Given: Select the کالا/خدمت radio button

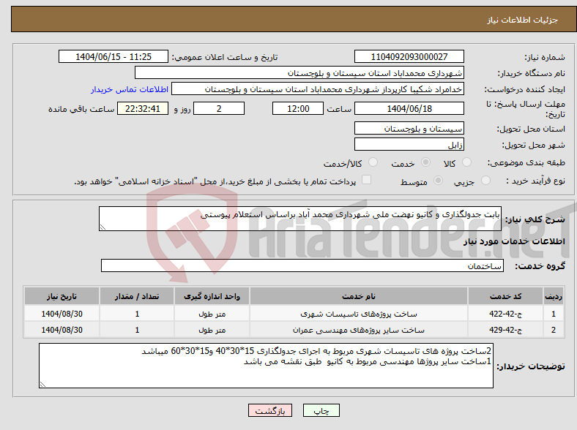Looking at the screenshot, I should (373, 162).
